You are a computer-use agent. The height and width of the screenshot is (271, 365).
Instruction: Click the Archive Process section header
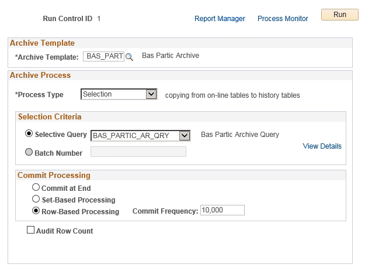click(40, 76)
